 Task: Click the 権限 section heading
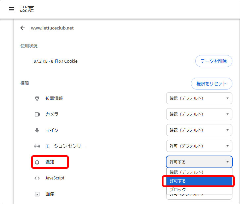24,83
